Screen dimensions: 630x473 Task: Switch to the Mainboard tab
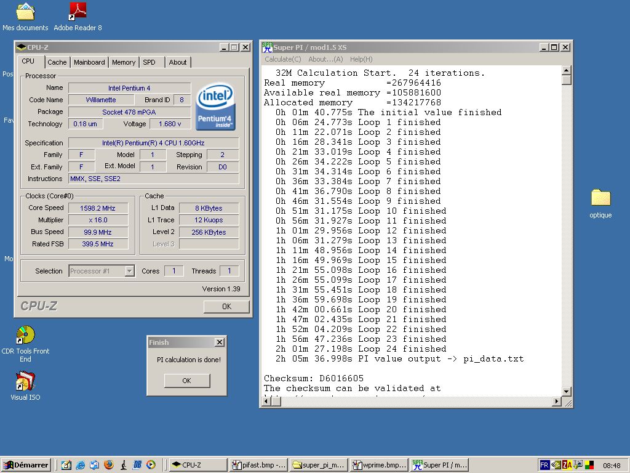(89, 62)
